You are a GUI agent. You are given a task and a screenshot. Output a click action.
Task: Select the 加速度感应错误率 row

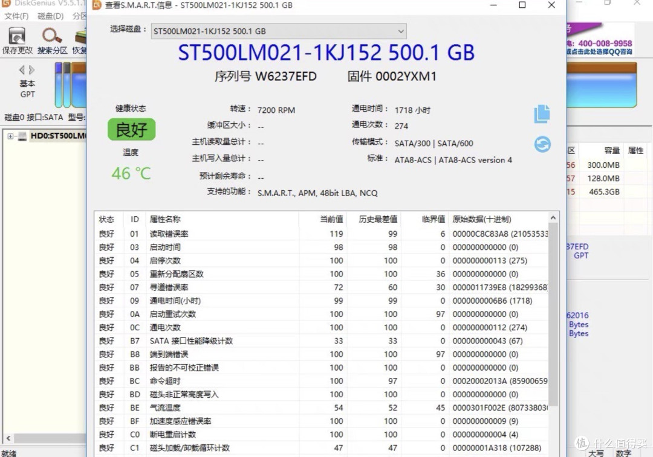322,421
